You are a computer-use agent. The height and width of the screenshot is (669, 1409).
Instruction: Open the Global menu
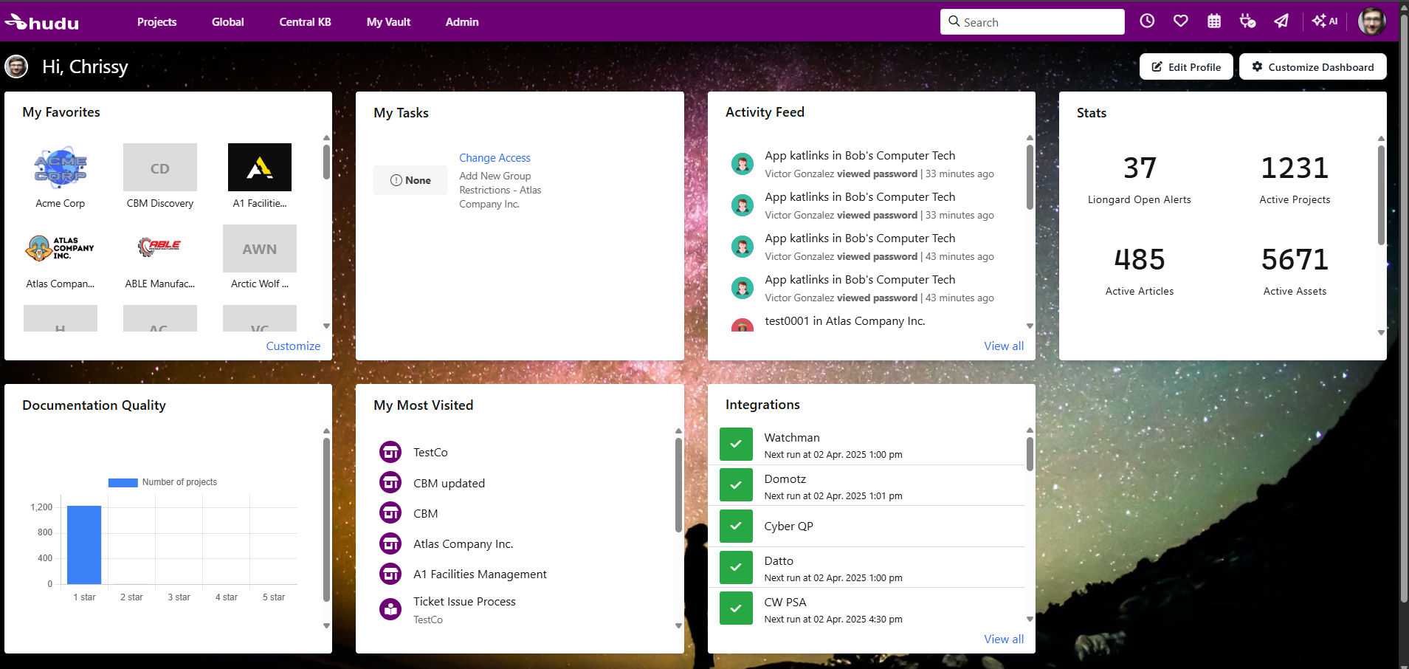click(x=227, y=22)
